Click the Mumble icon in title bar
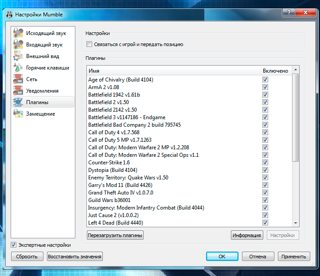This screenshot has width=320, height=276. coord(9,15)
